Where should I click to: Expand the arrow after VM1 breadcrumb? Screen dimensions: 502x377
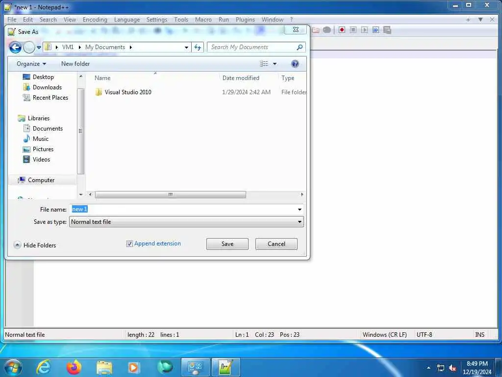(79, 47)
